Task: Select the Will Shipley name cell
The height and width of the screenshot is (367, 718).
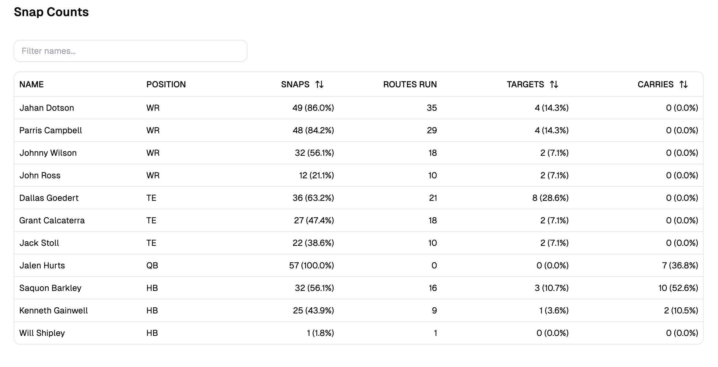Action: point(42,333)
